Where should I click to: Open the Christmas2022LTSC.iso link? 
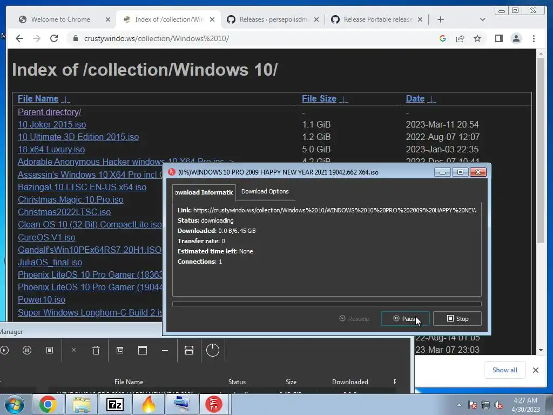64,212
